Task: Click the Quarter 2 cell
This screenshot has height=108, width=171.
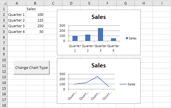Action: click(17, 20)
